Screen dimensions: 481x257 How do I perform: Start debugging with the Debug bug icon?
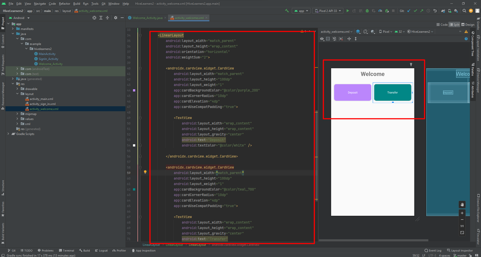[x=367, y=11]
